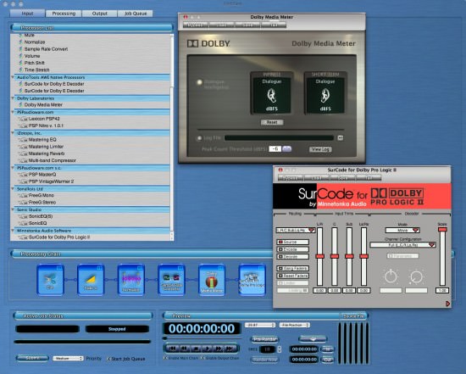The image size is (466, 374).
Task: Click the Reset Faders button in SurCode
Action: pyautogui.click(x=293, y=276)
